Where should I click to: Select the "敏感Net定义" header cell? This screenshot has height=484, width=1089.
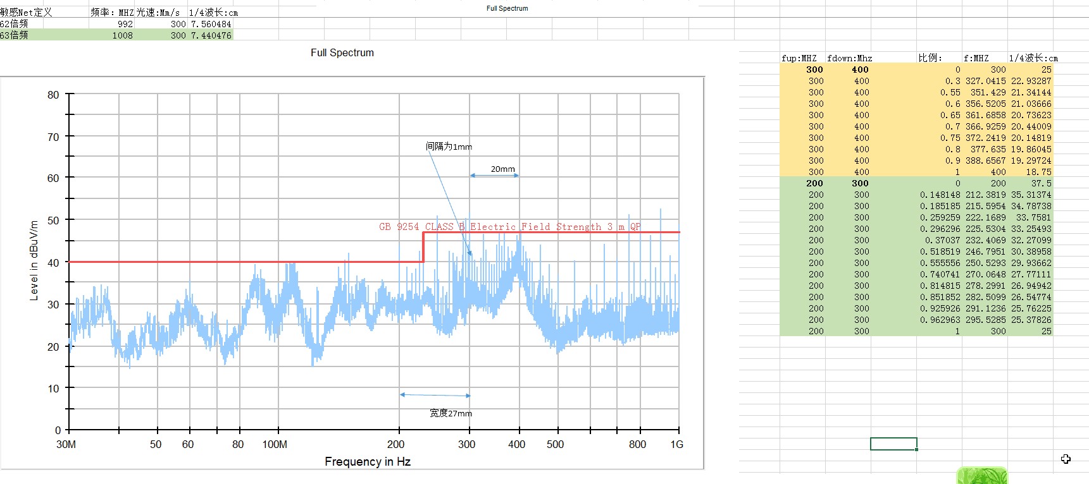point(26,13)
